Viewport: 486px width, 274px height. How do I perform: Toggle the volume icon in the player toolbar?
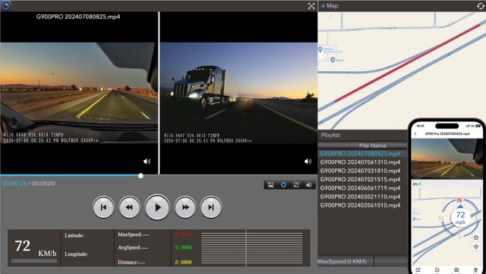pyautogui.click(x=309, y=185)
